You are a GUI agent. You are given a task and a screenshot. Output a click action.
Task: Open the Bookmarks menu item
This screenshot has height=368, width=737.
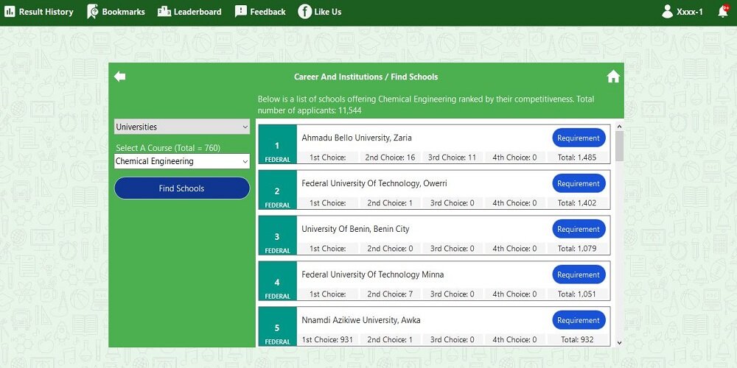click(x=116, y=12)
